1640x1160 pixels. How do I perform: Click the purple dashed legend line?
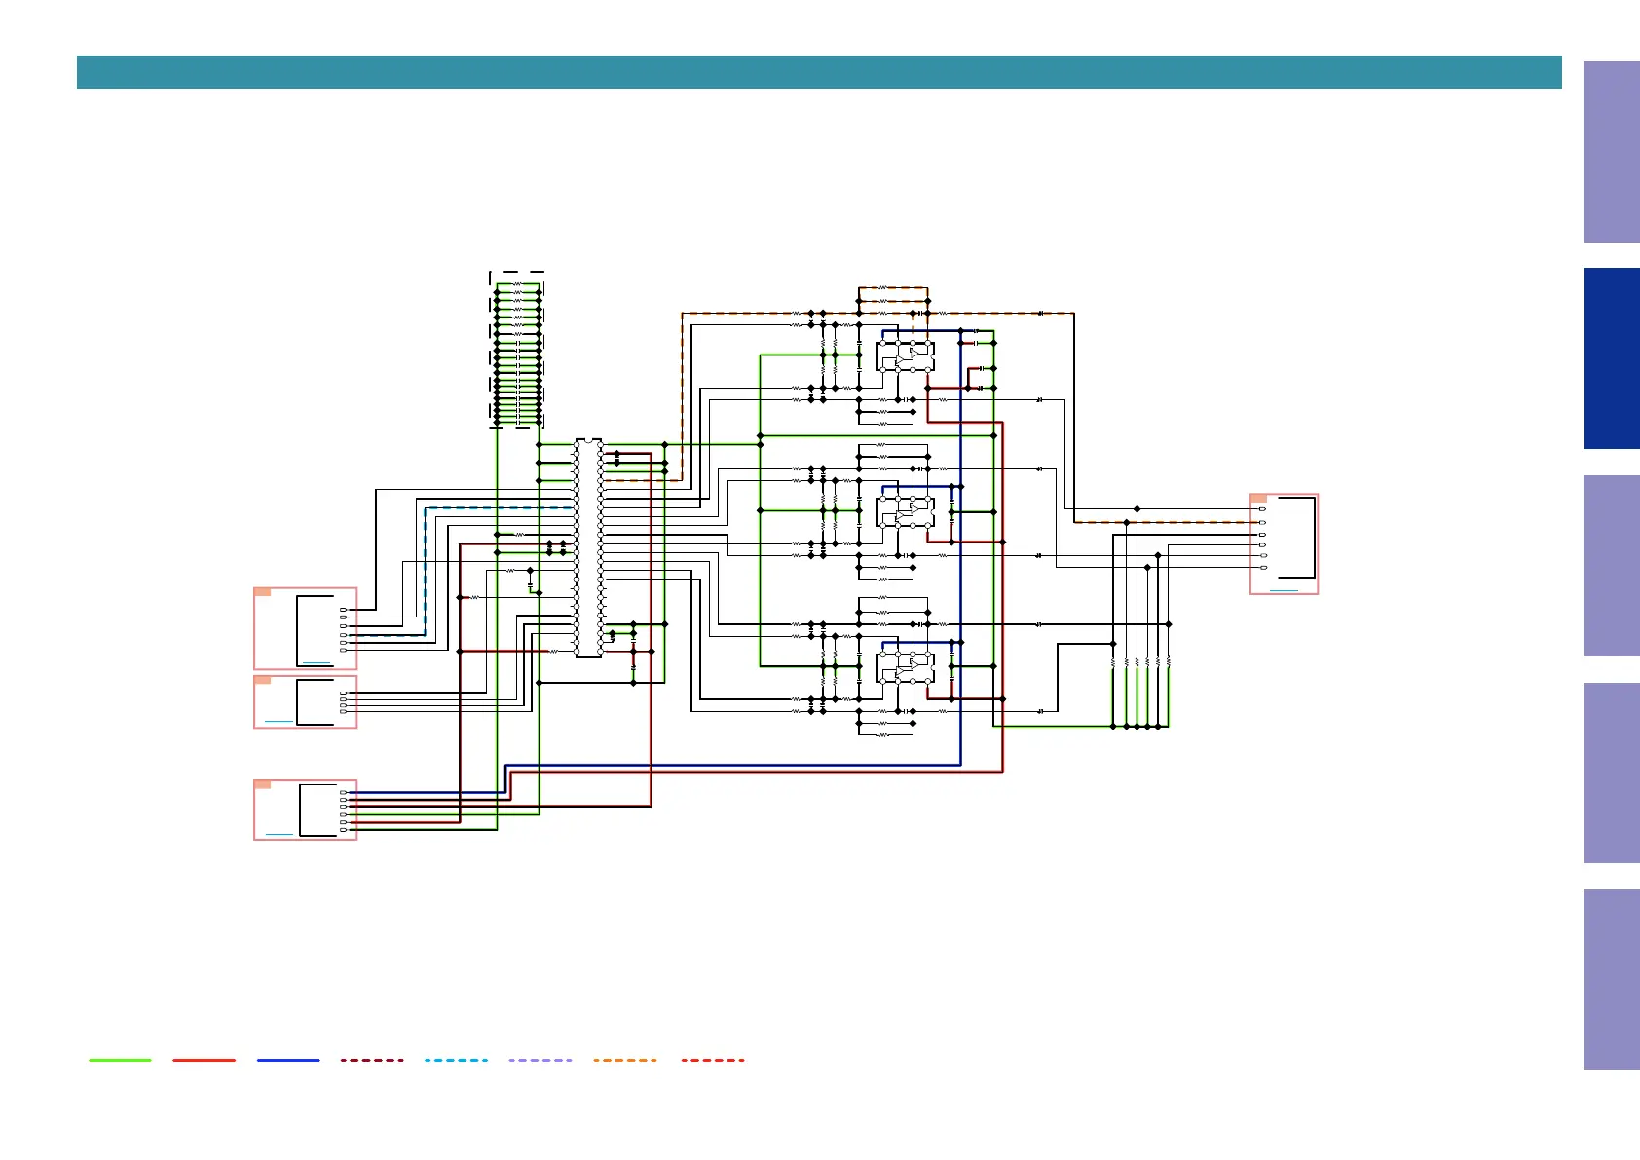pos(540,1060)
